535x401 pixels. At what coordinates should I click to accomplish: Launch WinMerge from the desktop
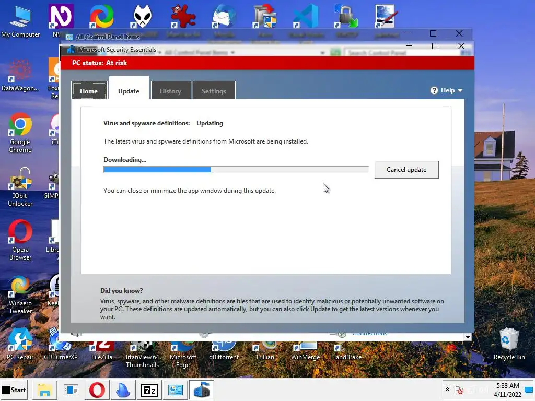305,351
